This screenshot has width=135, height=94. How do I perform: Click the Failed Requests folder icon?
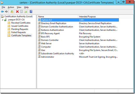9,32
